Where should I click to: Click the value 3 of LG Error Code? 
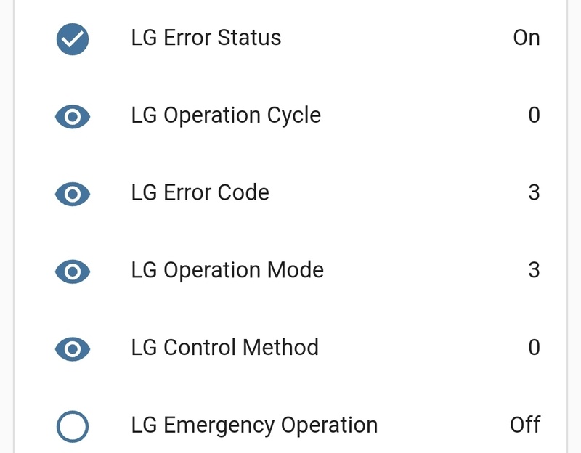point(534,192)
